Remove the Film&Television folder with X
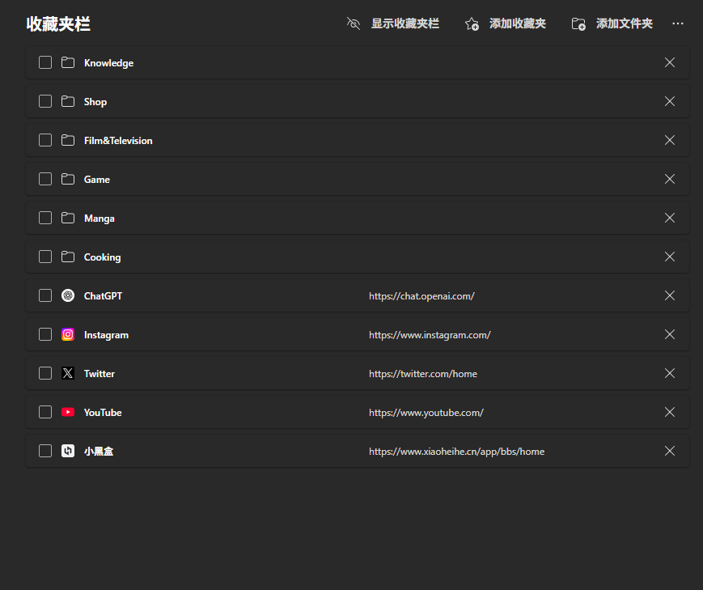The image size is (703, 590). (x=670, y=140)
